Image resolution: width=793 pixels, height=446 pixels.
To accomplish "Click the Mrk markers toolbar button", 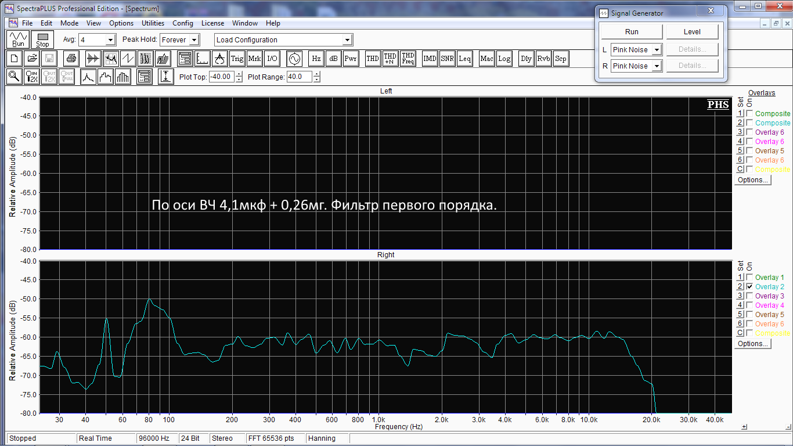I will (255, 59).
